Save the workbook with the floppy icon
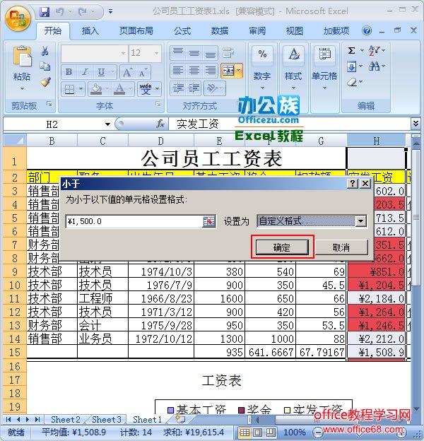The image size is (424, 441). (44, 12)
